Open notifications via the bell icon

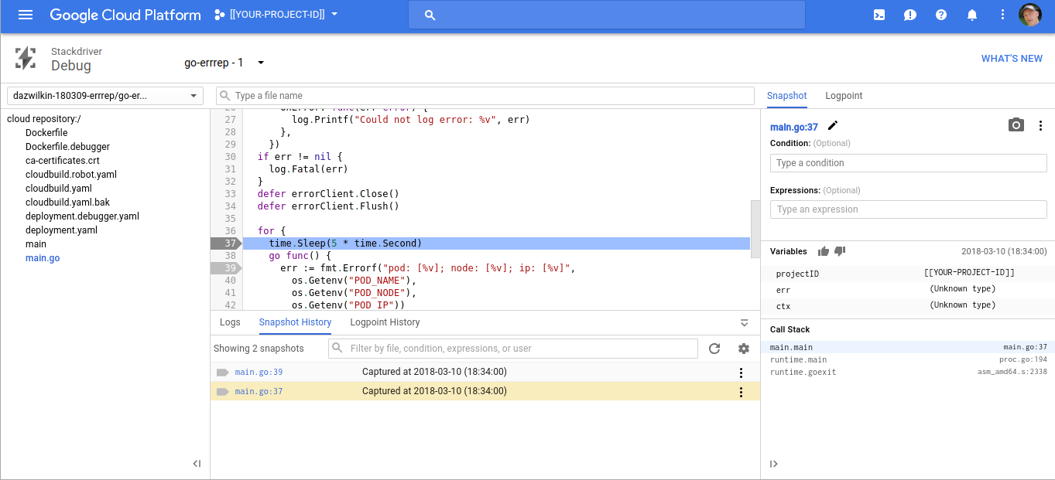971,14
